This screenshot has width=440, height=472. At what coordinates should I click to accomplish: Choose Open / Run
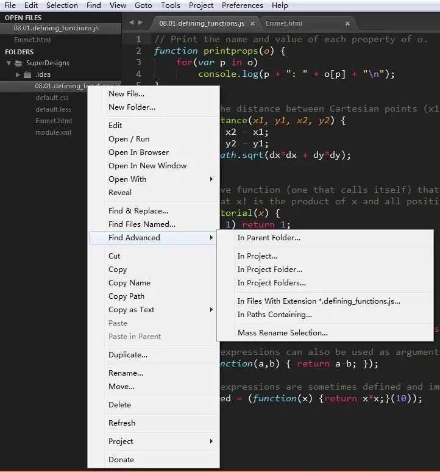click(x=154, y=139)
